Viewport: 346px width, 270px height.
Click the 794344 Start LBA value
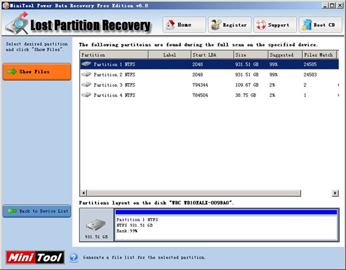coord(200,85)
